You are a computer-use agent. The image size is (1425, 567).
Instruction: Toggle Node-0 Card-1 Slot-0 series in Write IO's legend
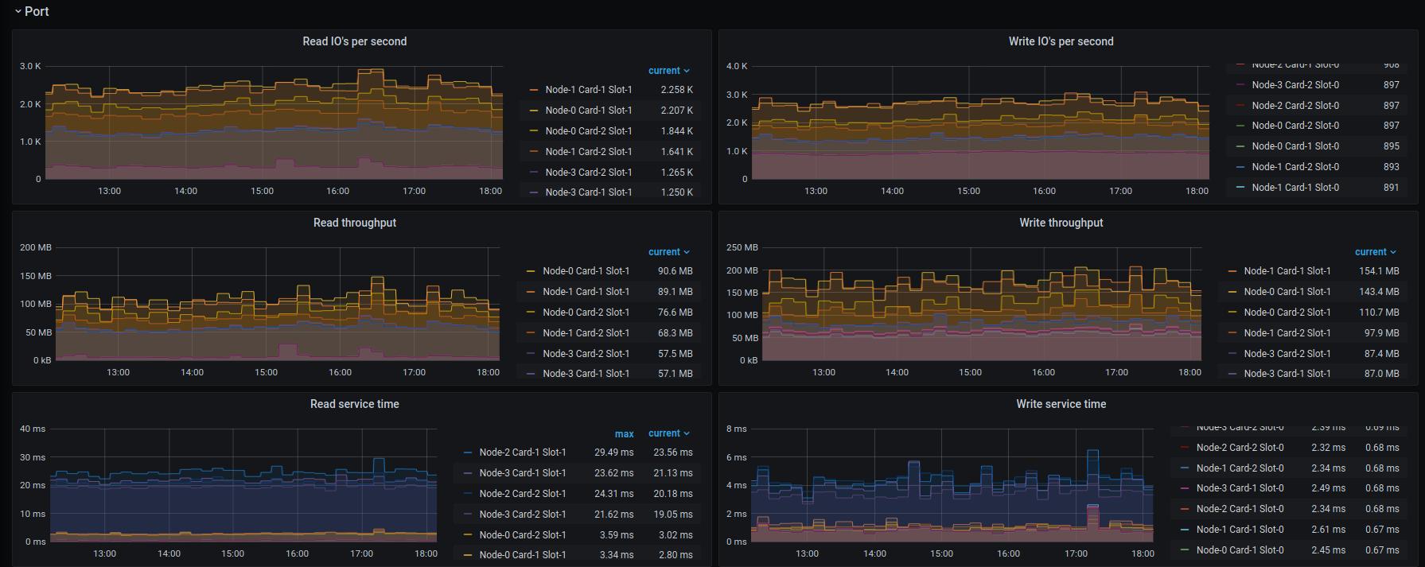(1295, 146)
